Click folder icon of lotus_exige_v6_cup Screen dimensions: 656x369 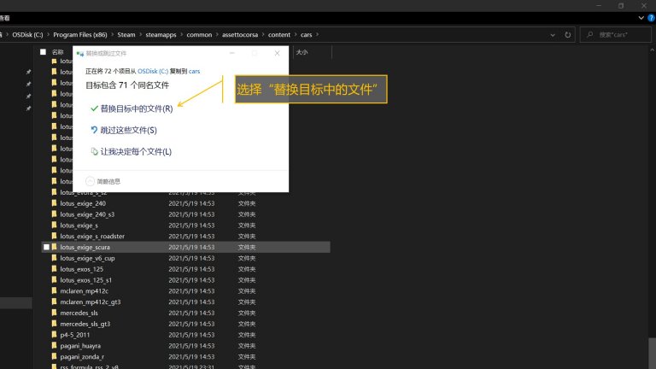tap(54, 258)
